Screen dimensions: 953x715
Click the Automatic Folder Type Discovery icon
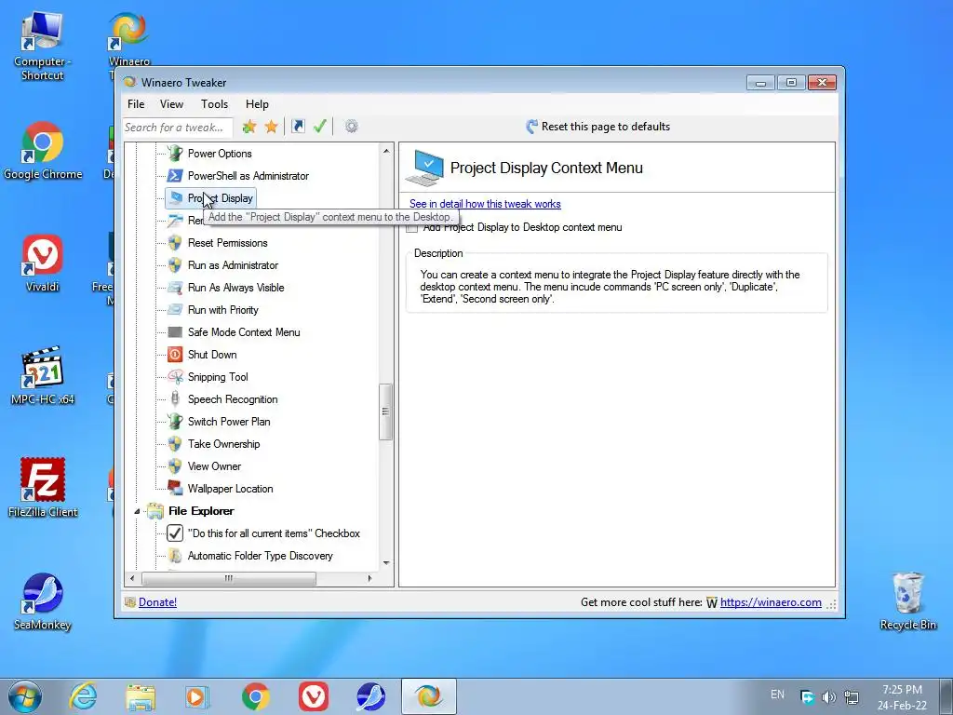175,556
